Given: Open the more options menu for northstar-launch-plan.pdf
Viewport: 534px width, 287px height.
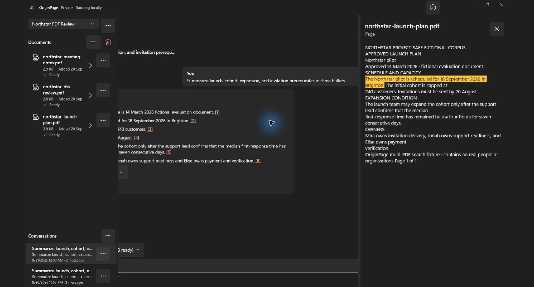Looking at the screenshot, I should 103,120.
